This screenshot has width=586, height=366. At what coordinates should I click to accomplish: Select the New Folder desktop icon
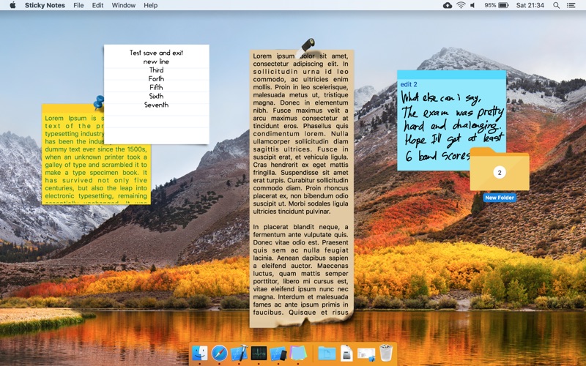500,174
